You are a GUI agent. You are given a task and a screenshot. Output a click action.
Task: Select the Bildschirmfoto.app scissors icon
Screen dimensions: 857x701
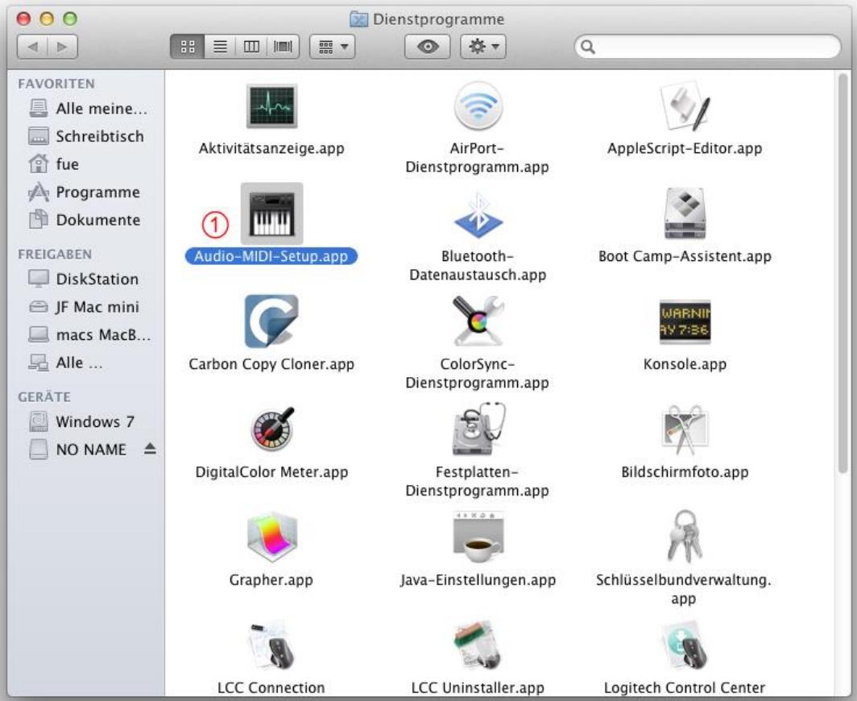[x=685, y=429]
